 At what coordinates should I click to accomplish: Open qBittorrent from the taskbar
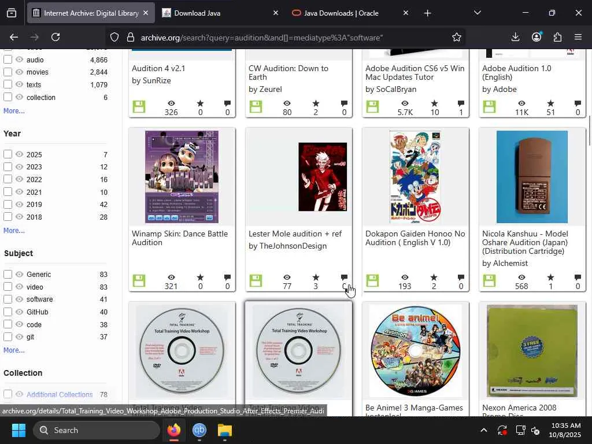click(199, 430)
